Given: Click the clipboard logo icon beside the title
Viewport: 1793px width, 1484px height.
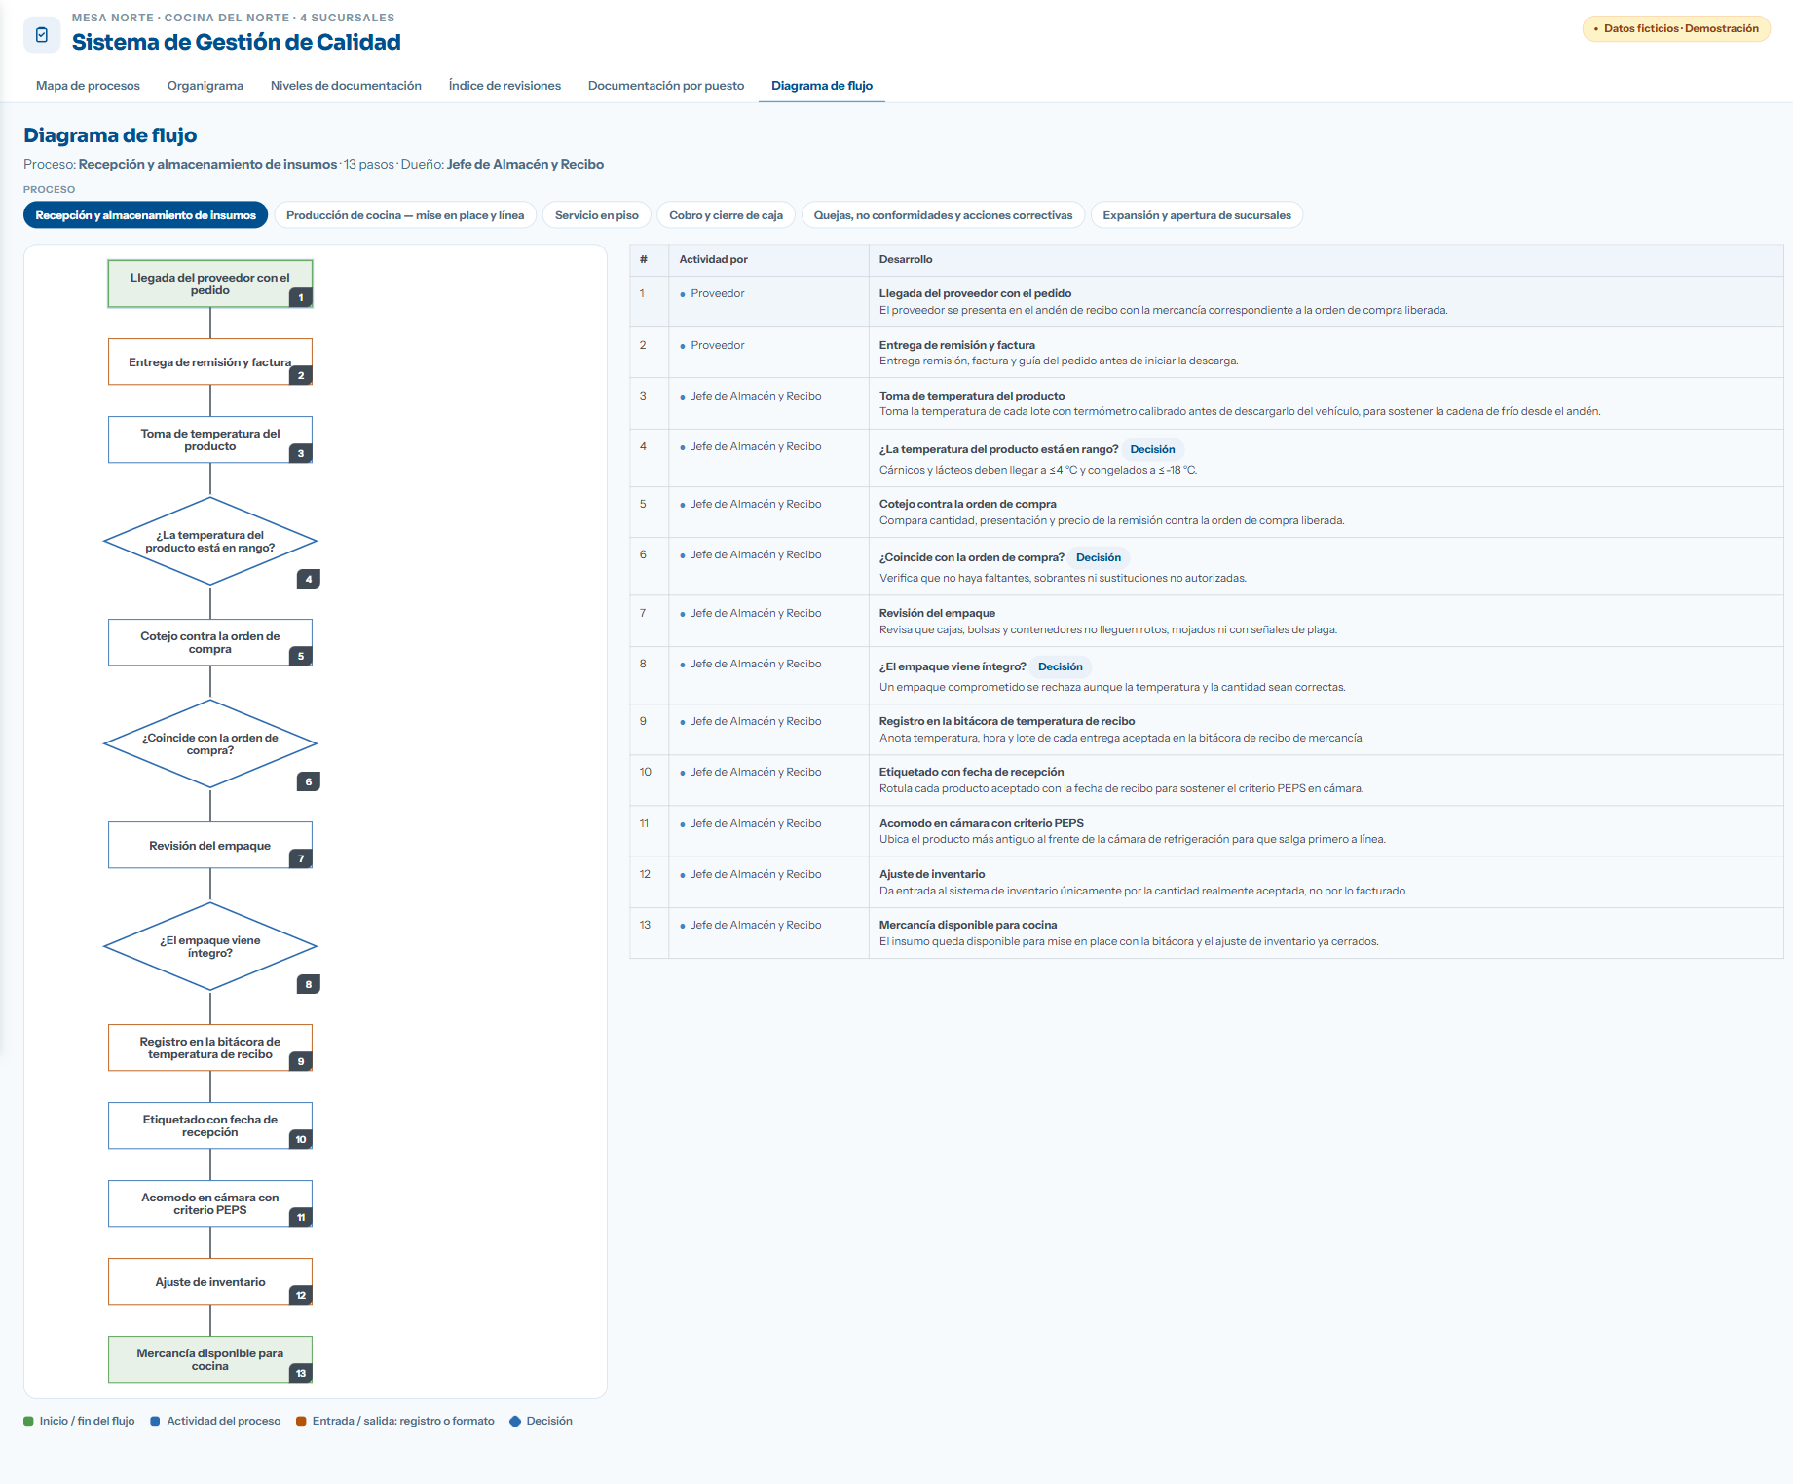Looking at the screenshot, I should [x=42, y=35].
